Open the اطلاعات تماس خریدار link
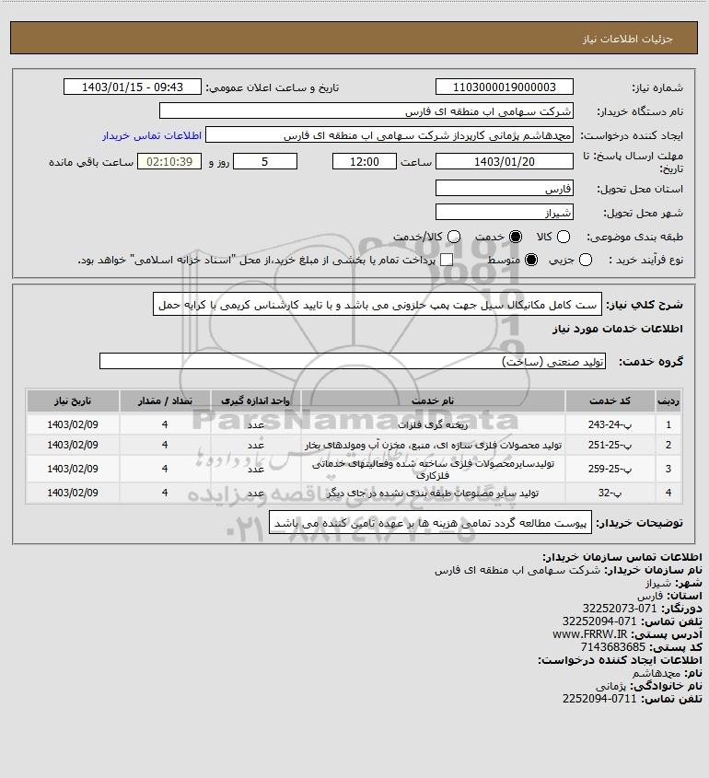 pyautogui.click(x=152, y=135)
